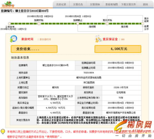This screenshot has width=154, height=139.
Task: Click the 服务器时间 link
Action: pos(45,40)
